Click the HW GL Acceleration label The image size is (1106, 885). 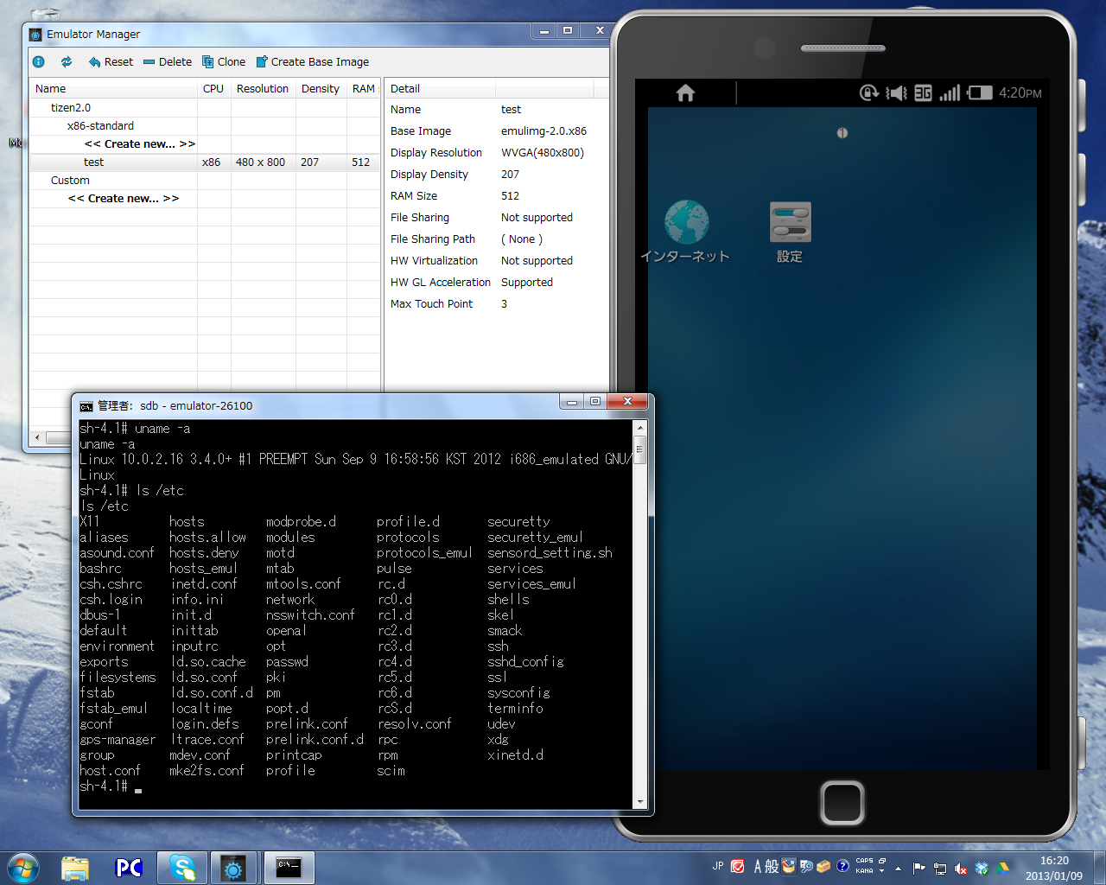tap(440, 282)
